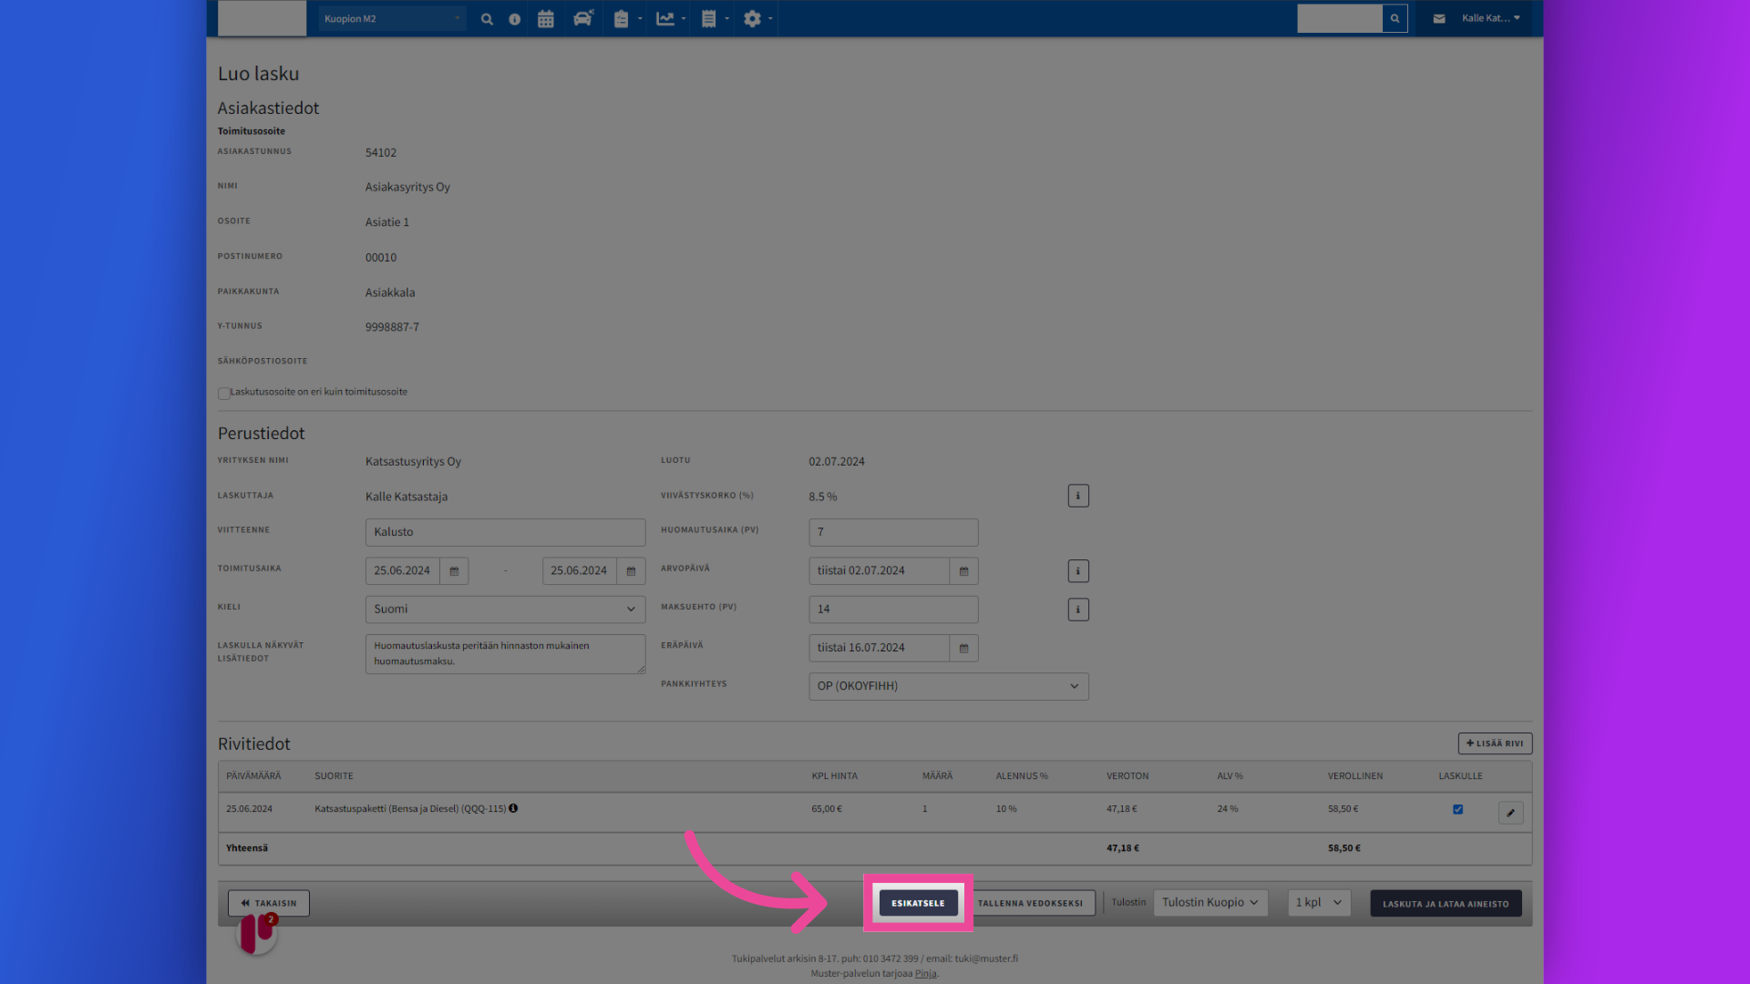This screenshot has height=984, width=1750.
Task: Click the delivery start date field 25.06.2024
Action: pyautogui.click(x=403, y=571)
